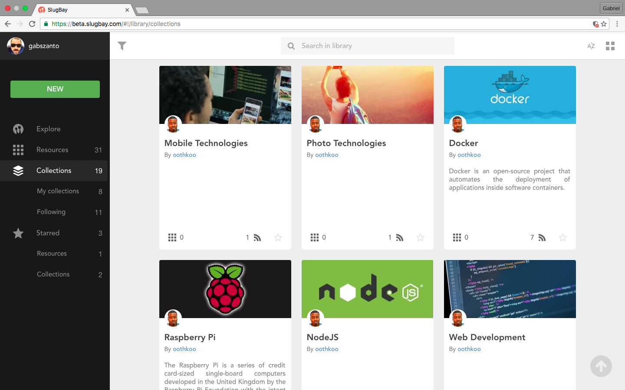Image resolution: width=625 pixels, height=390 pixels.
Task: Switch layout with the grid view icon
Action: (610, 46)
